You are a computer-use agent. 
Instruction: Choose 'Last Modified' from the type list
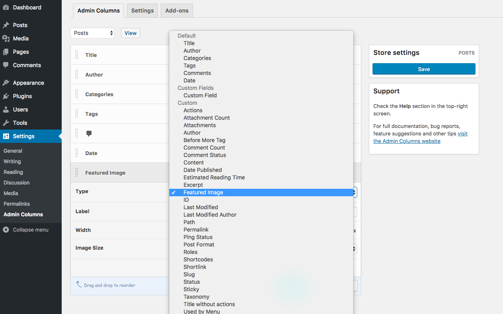pos(200,207)
